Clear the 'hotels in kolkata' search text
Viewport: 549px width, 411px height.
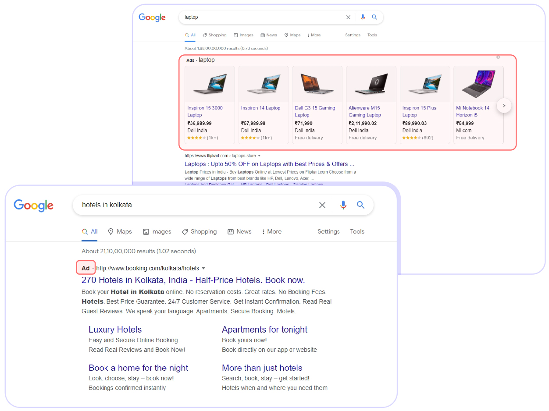[x=322, y=205]
